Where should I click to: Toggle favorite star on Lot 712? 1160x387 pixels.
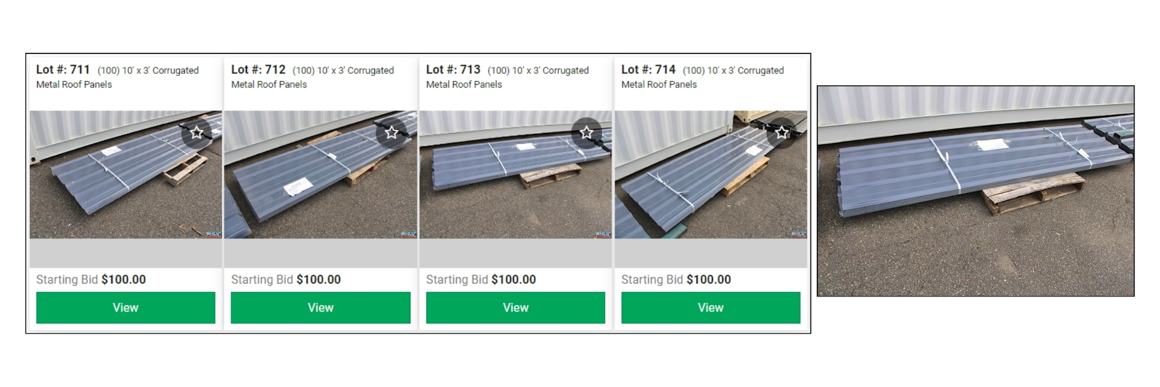[x=391, y=133]
